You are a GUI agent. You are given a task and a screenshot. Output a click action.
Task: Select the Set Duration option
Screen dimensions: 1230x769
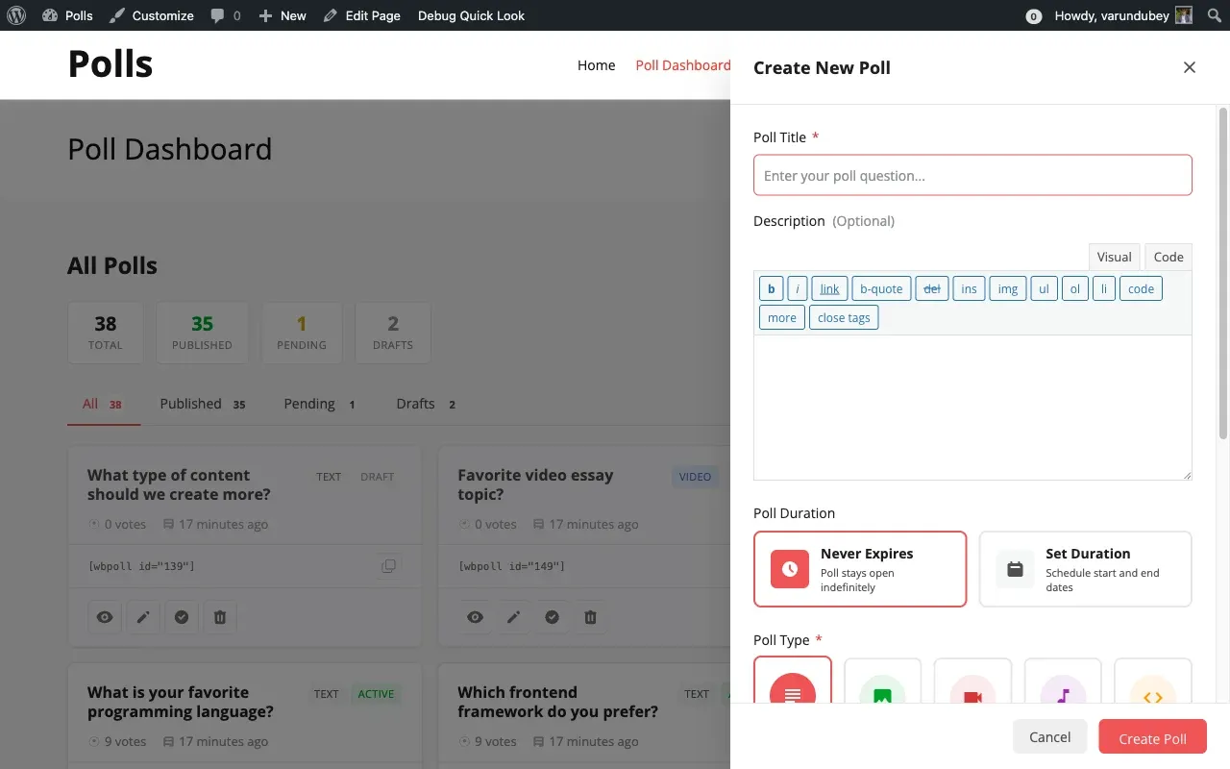coord(1085,569)
